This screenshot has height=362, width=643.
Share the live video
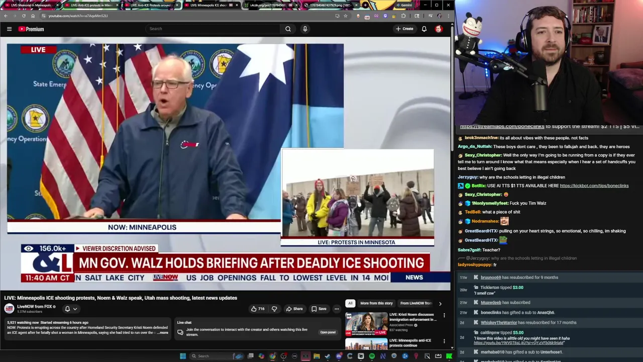pyautogui.click(x=294, y=309)
